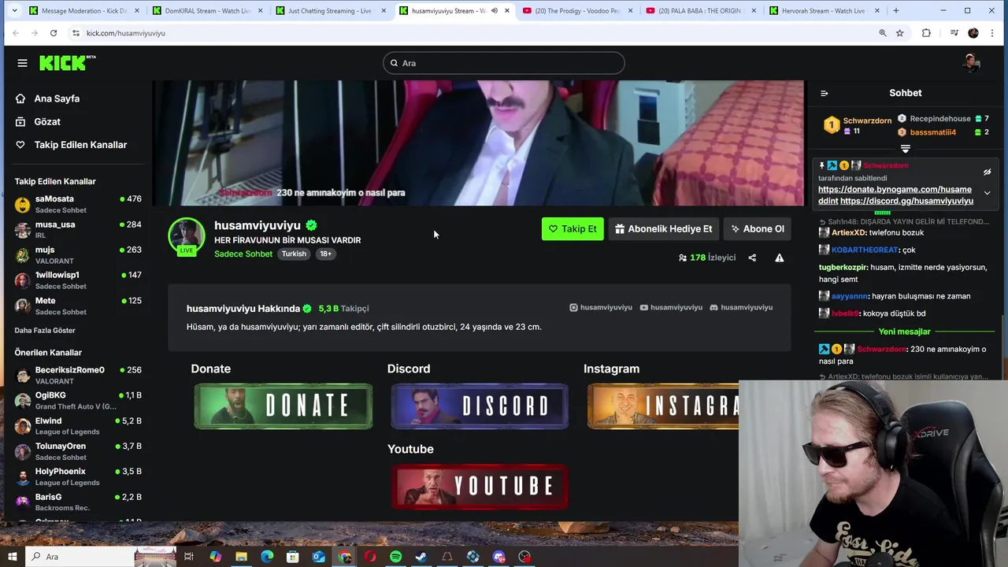Image resolution: width=1008 pixels, height=567 pixels.
Task: Open Spotify from the taskbar
Action: [x=395, y=557]
